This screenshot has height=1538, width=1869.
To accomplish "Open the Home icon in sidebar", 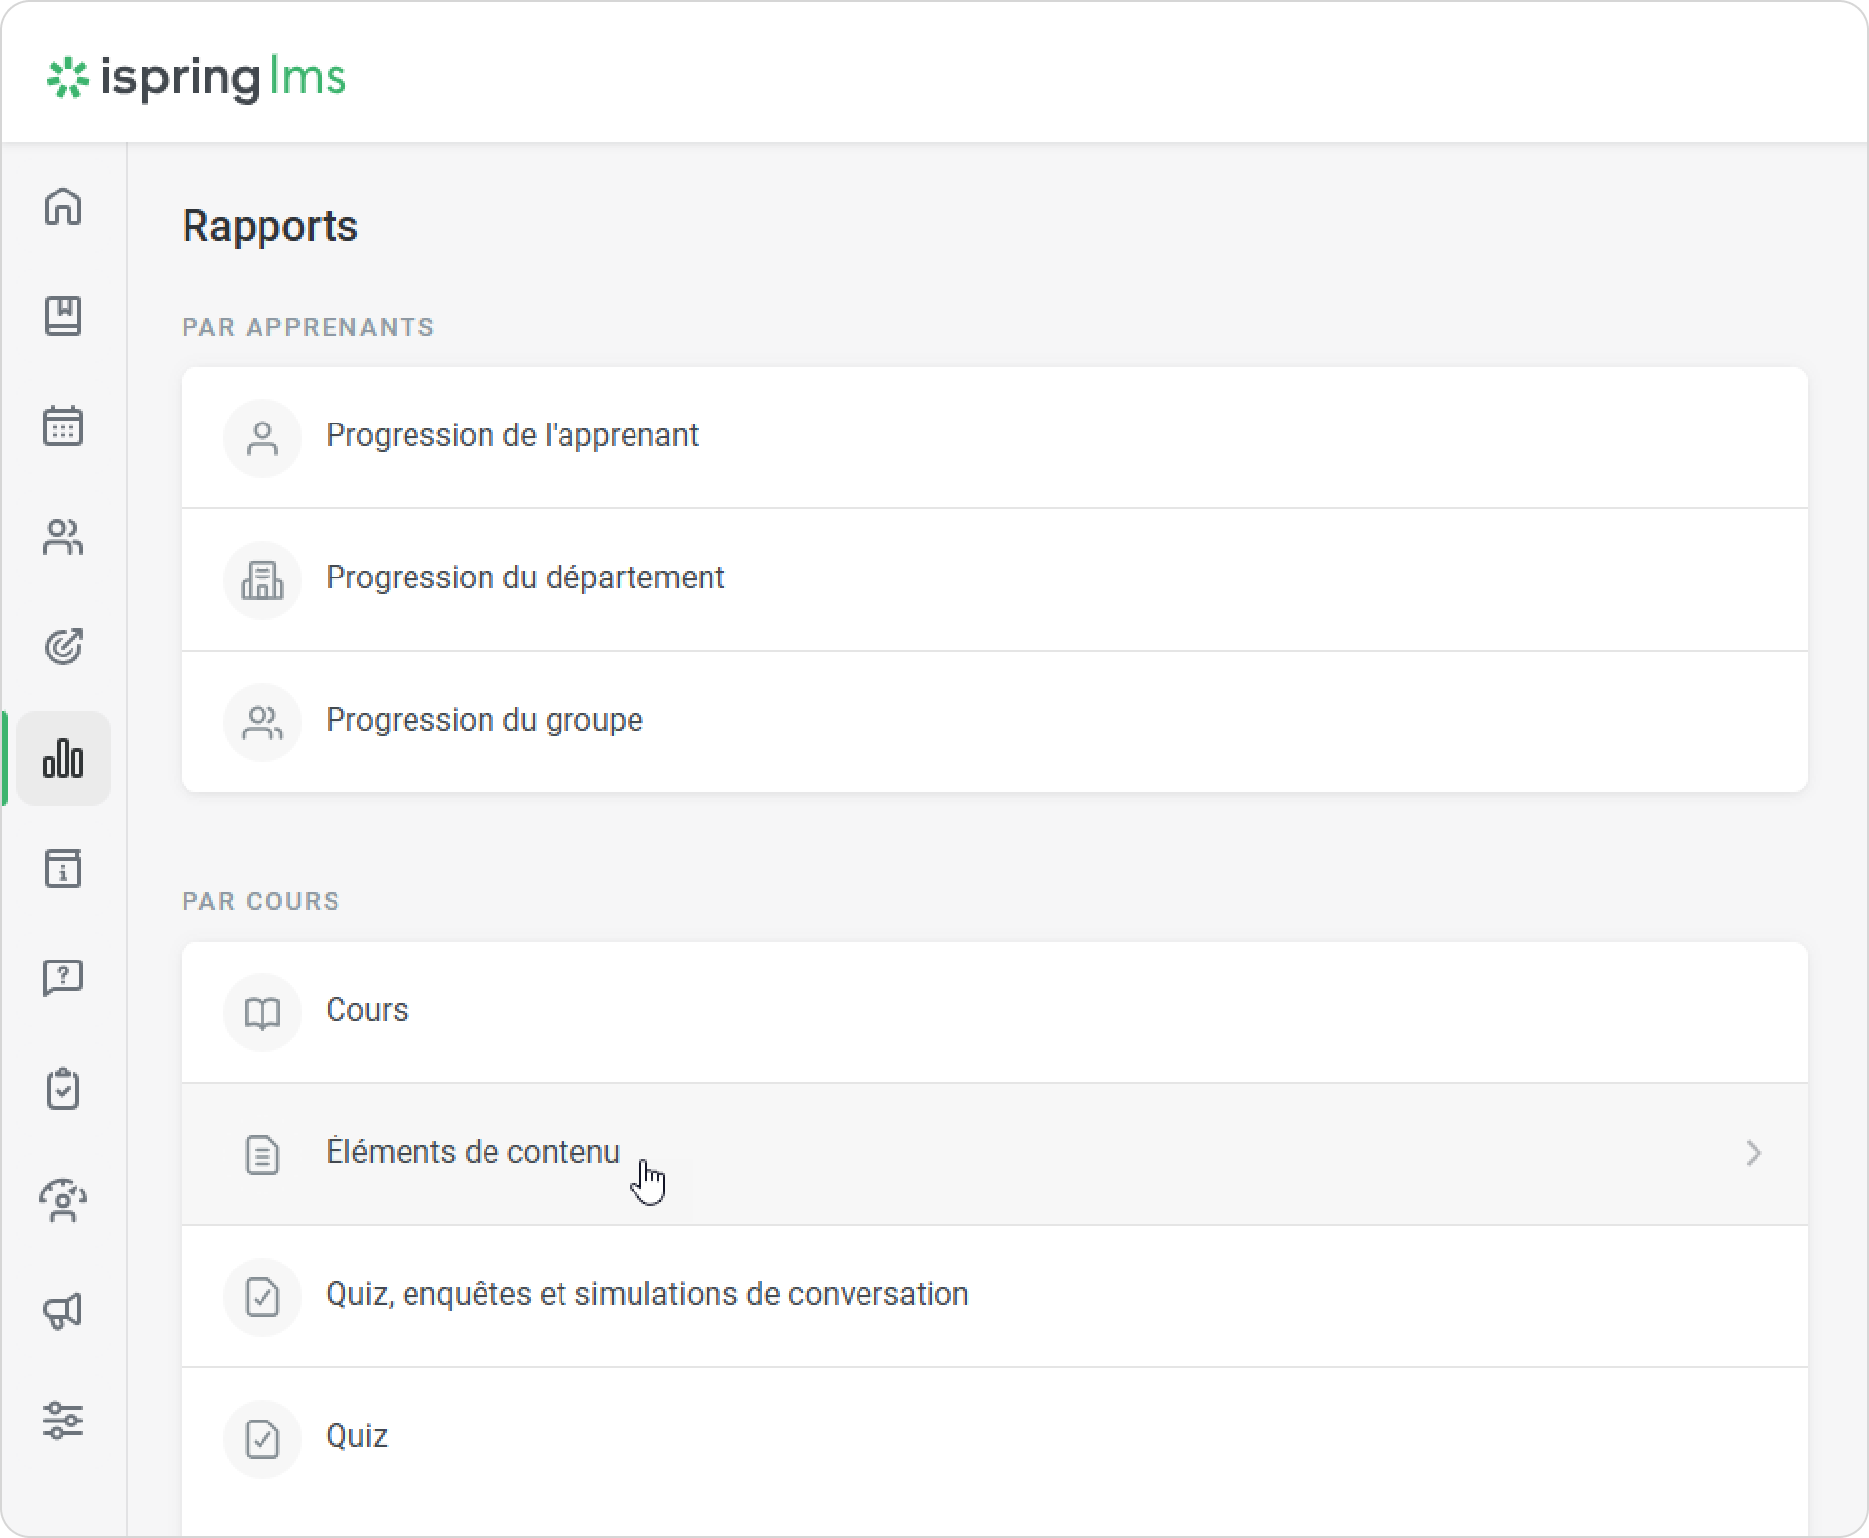I will 63,206.
